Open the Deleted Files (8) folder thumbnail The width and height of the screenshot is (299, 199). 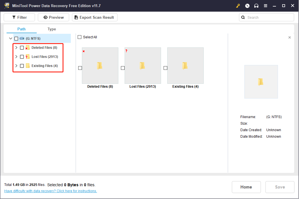[100, 66]
